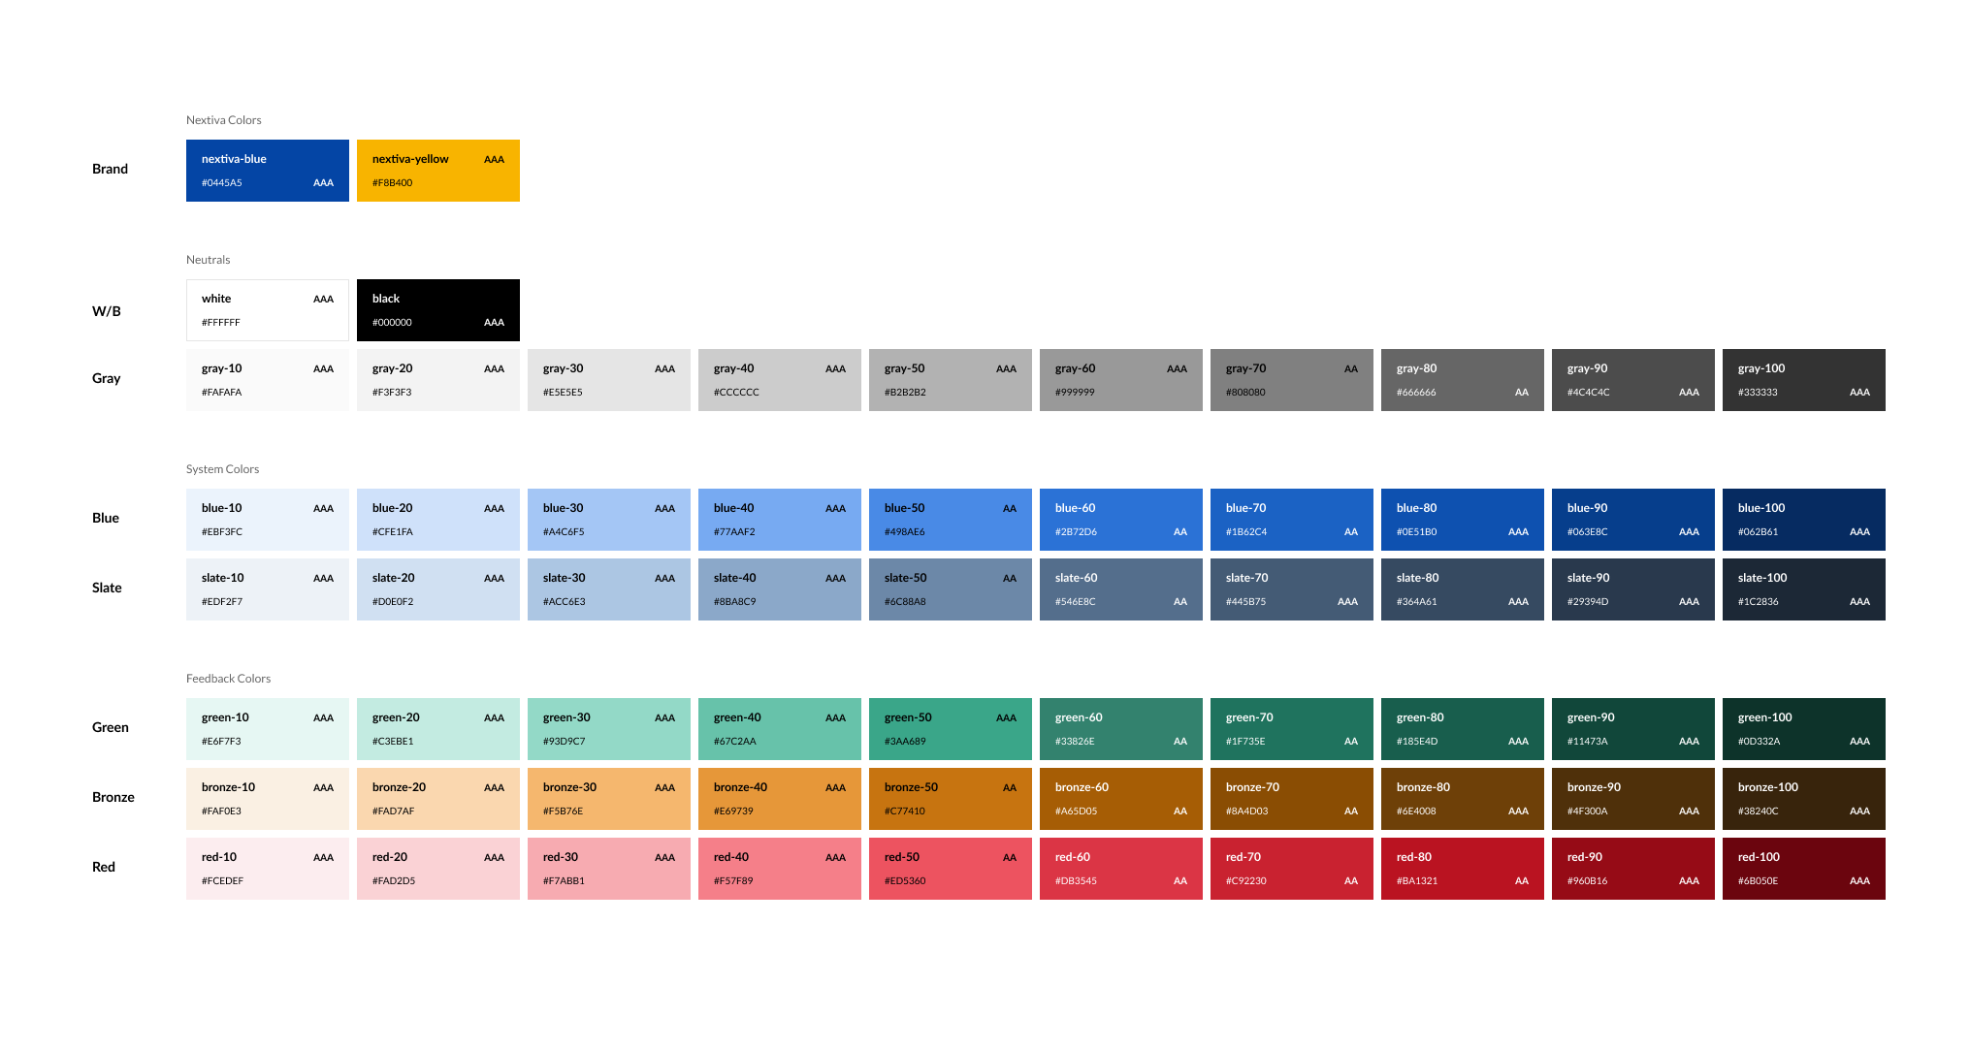
Task: Click the slate-40 swatch
Action: [779, 589]
